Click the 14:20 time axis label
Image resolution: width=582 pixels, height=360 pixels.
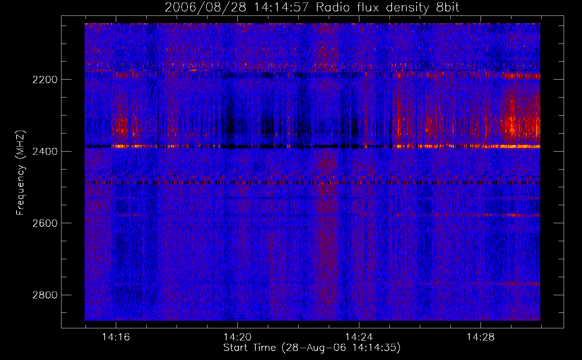point(237,337)
